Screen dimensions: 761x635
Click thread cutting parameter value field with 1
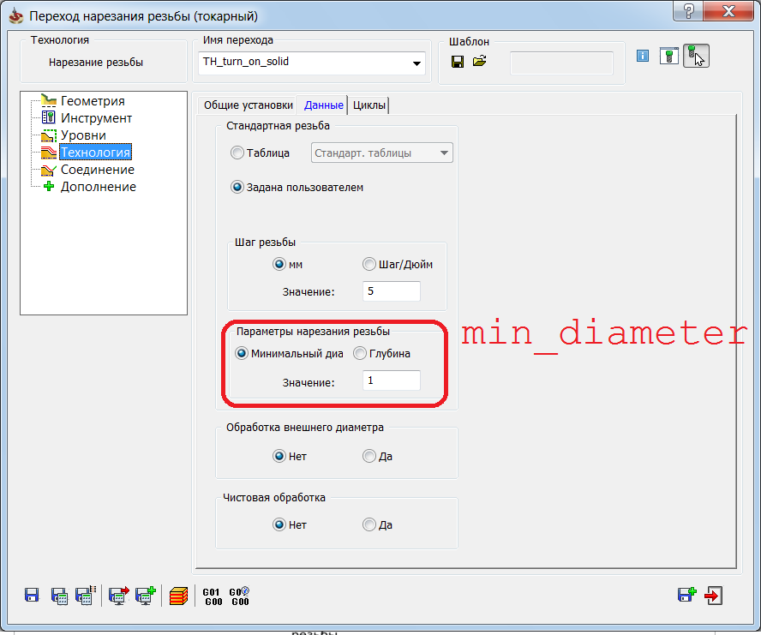(391, 380)
